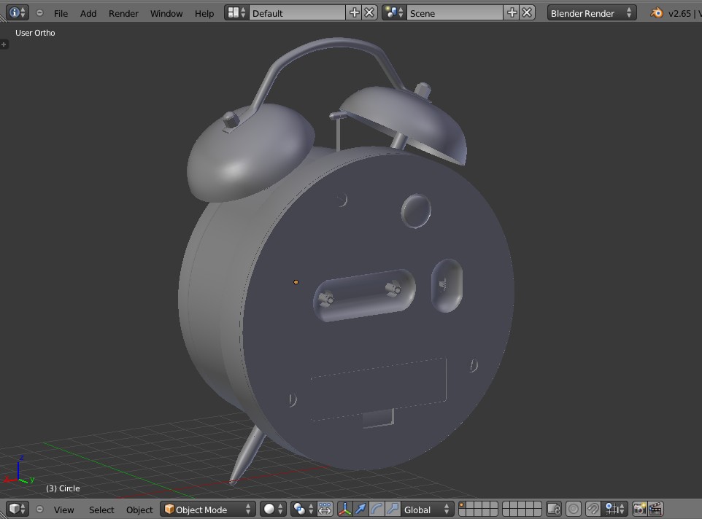The width and height of the screenshot is (702, 519).
Task: Select the translate manipulator arrow icon
Action: (x=360, y=509)
